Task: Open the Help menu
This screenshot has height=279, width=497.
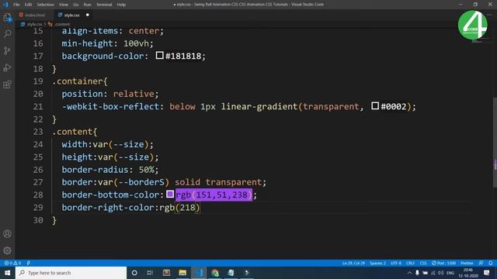Action: click(121, 5)
